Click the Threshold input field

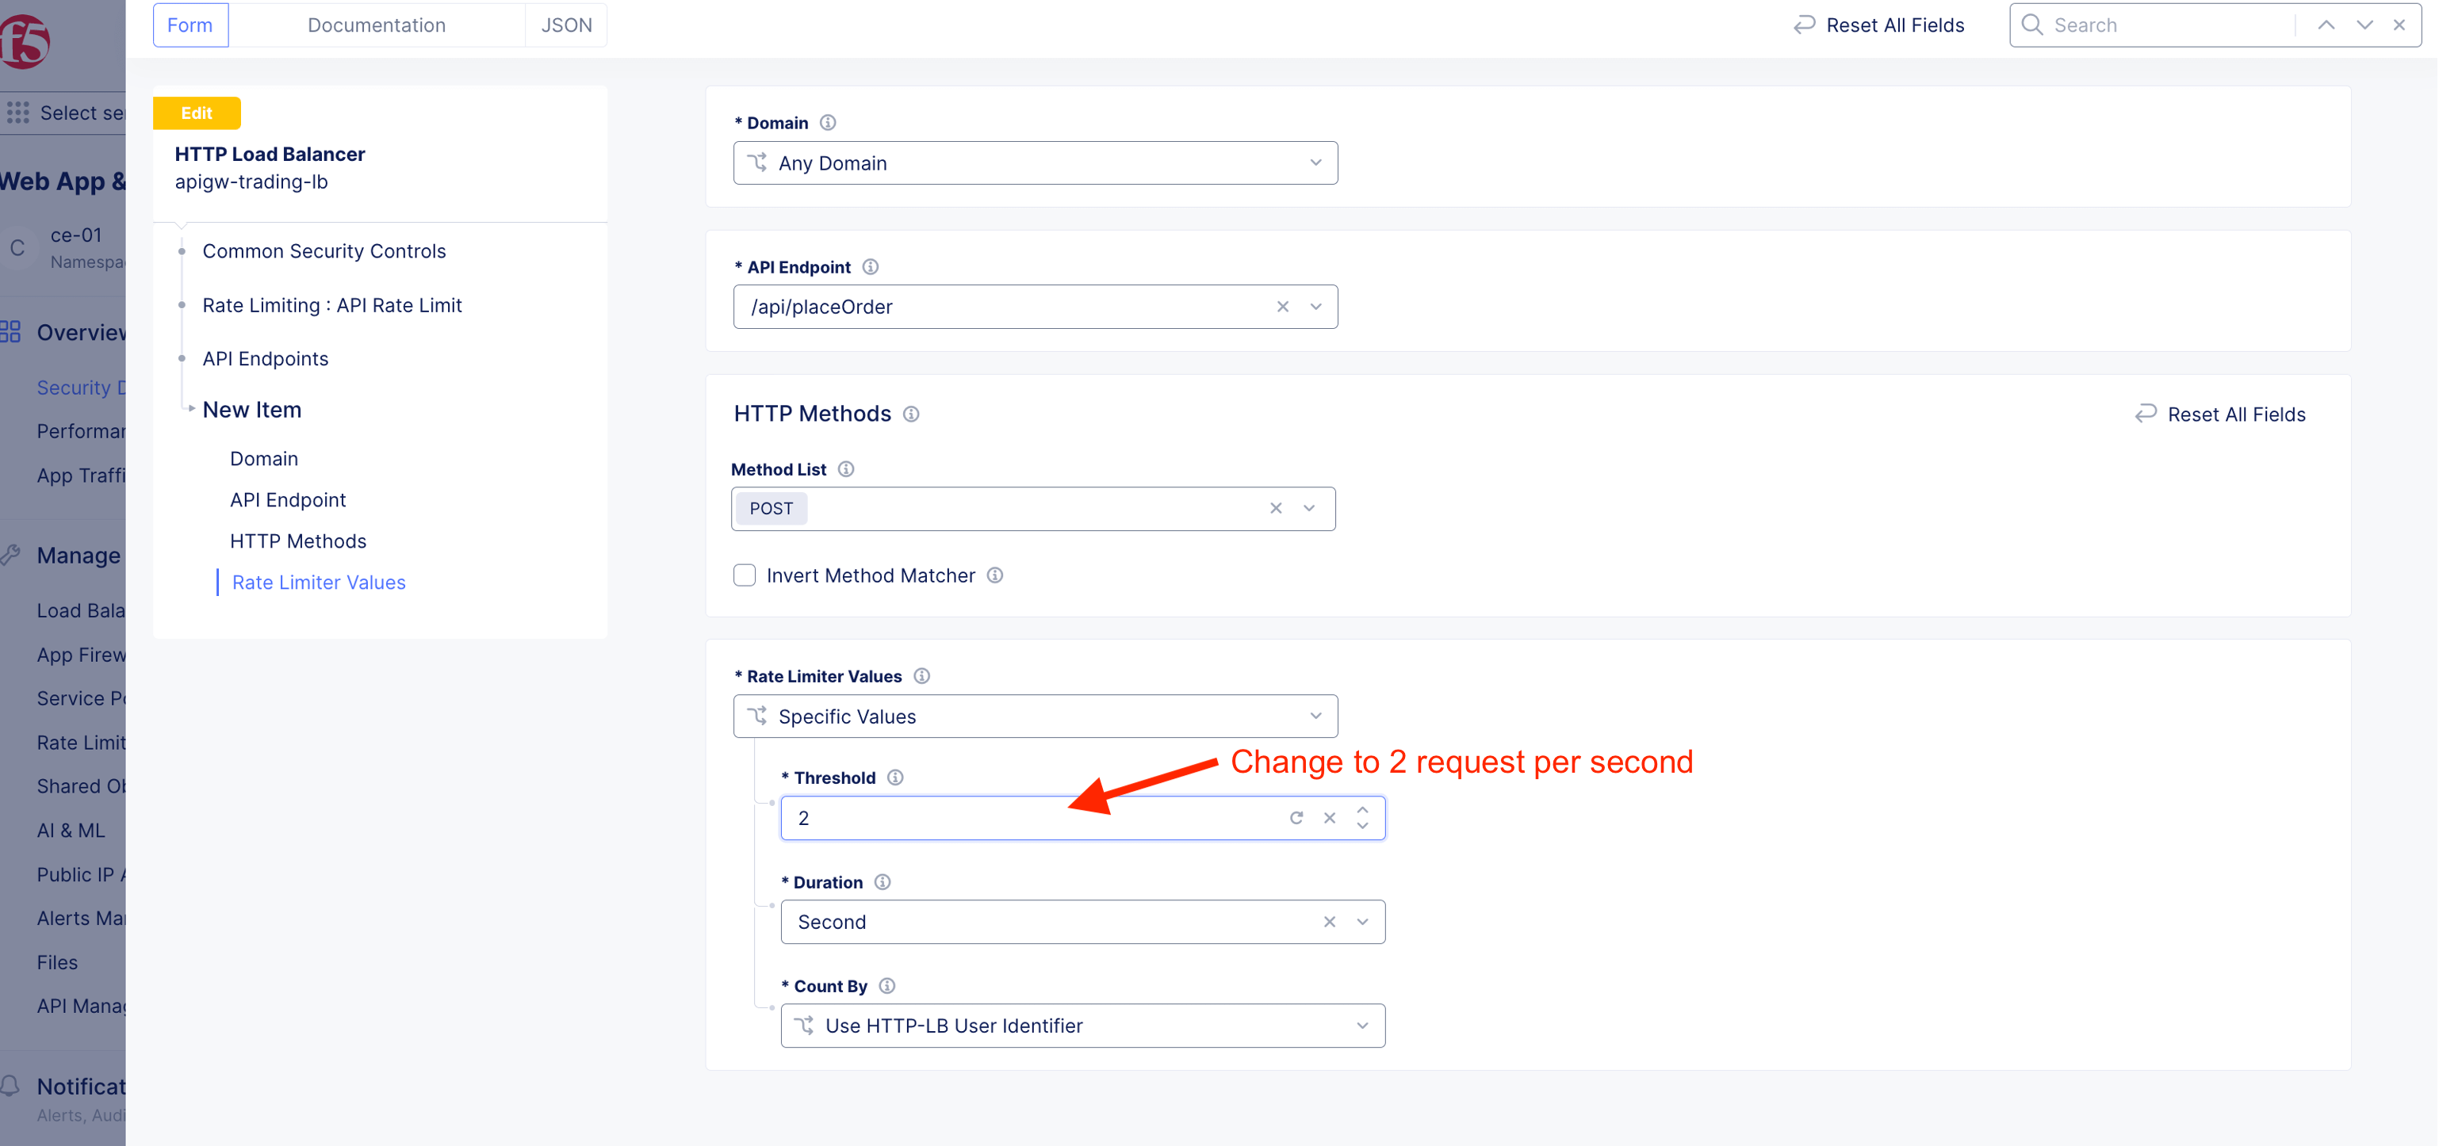tap(1032, 818)
